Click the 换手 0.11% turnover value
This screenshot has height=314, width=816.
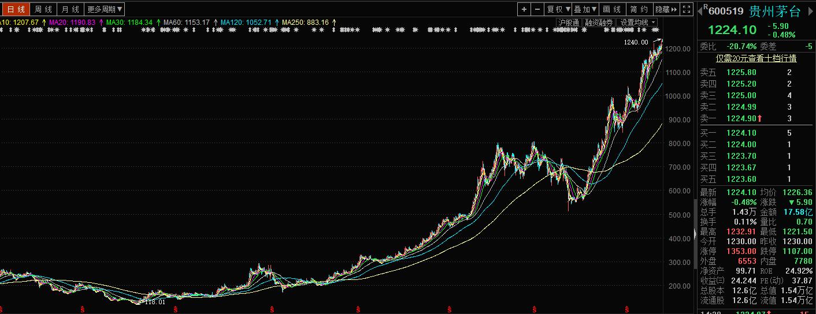744,222
